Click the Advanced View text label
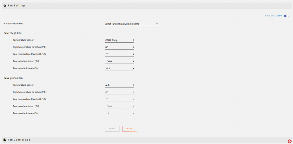Screen dimensions: 293x144 click(274, 16)
